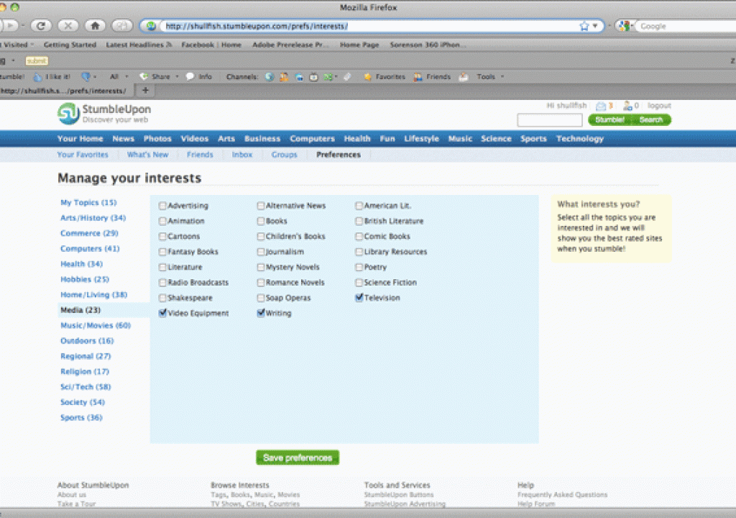The width and height of the screenshot is (736, 518).
Task: Open the Computers site navigation tab
Action: coord(312,139)
